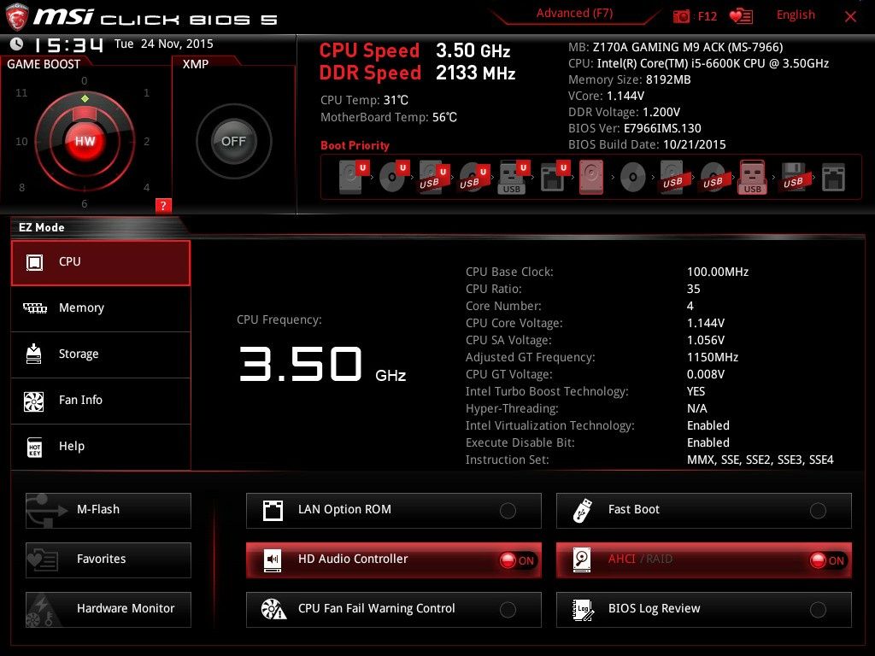Click the CPU Base Clock 100.00MHz value
This screenshot has height=656, width=875.
tap(718, 272)
